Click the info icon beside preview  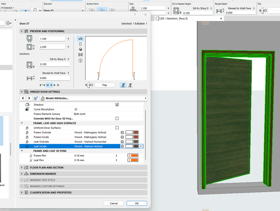point(80,60)
